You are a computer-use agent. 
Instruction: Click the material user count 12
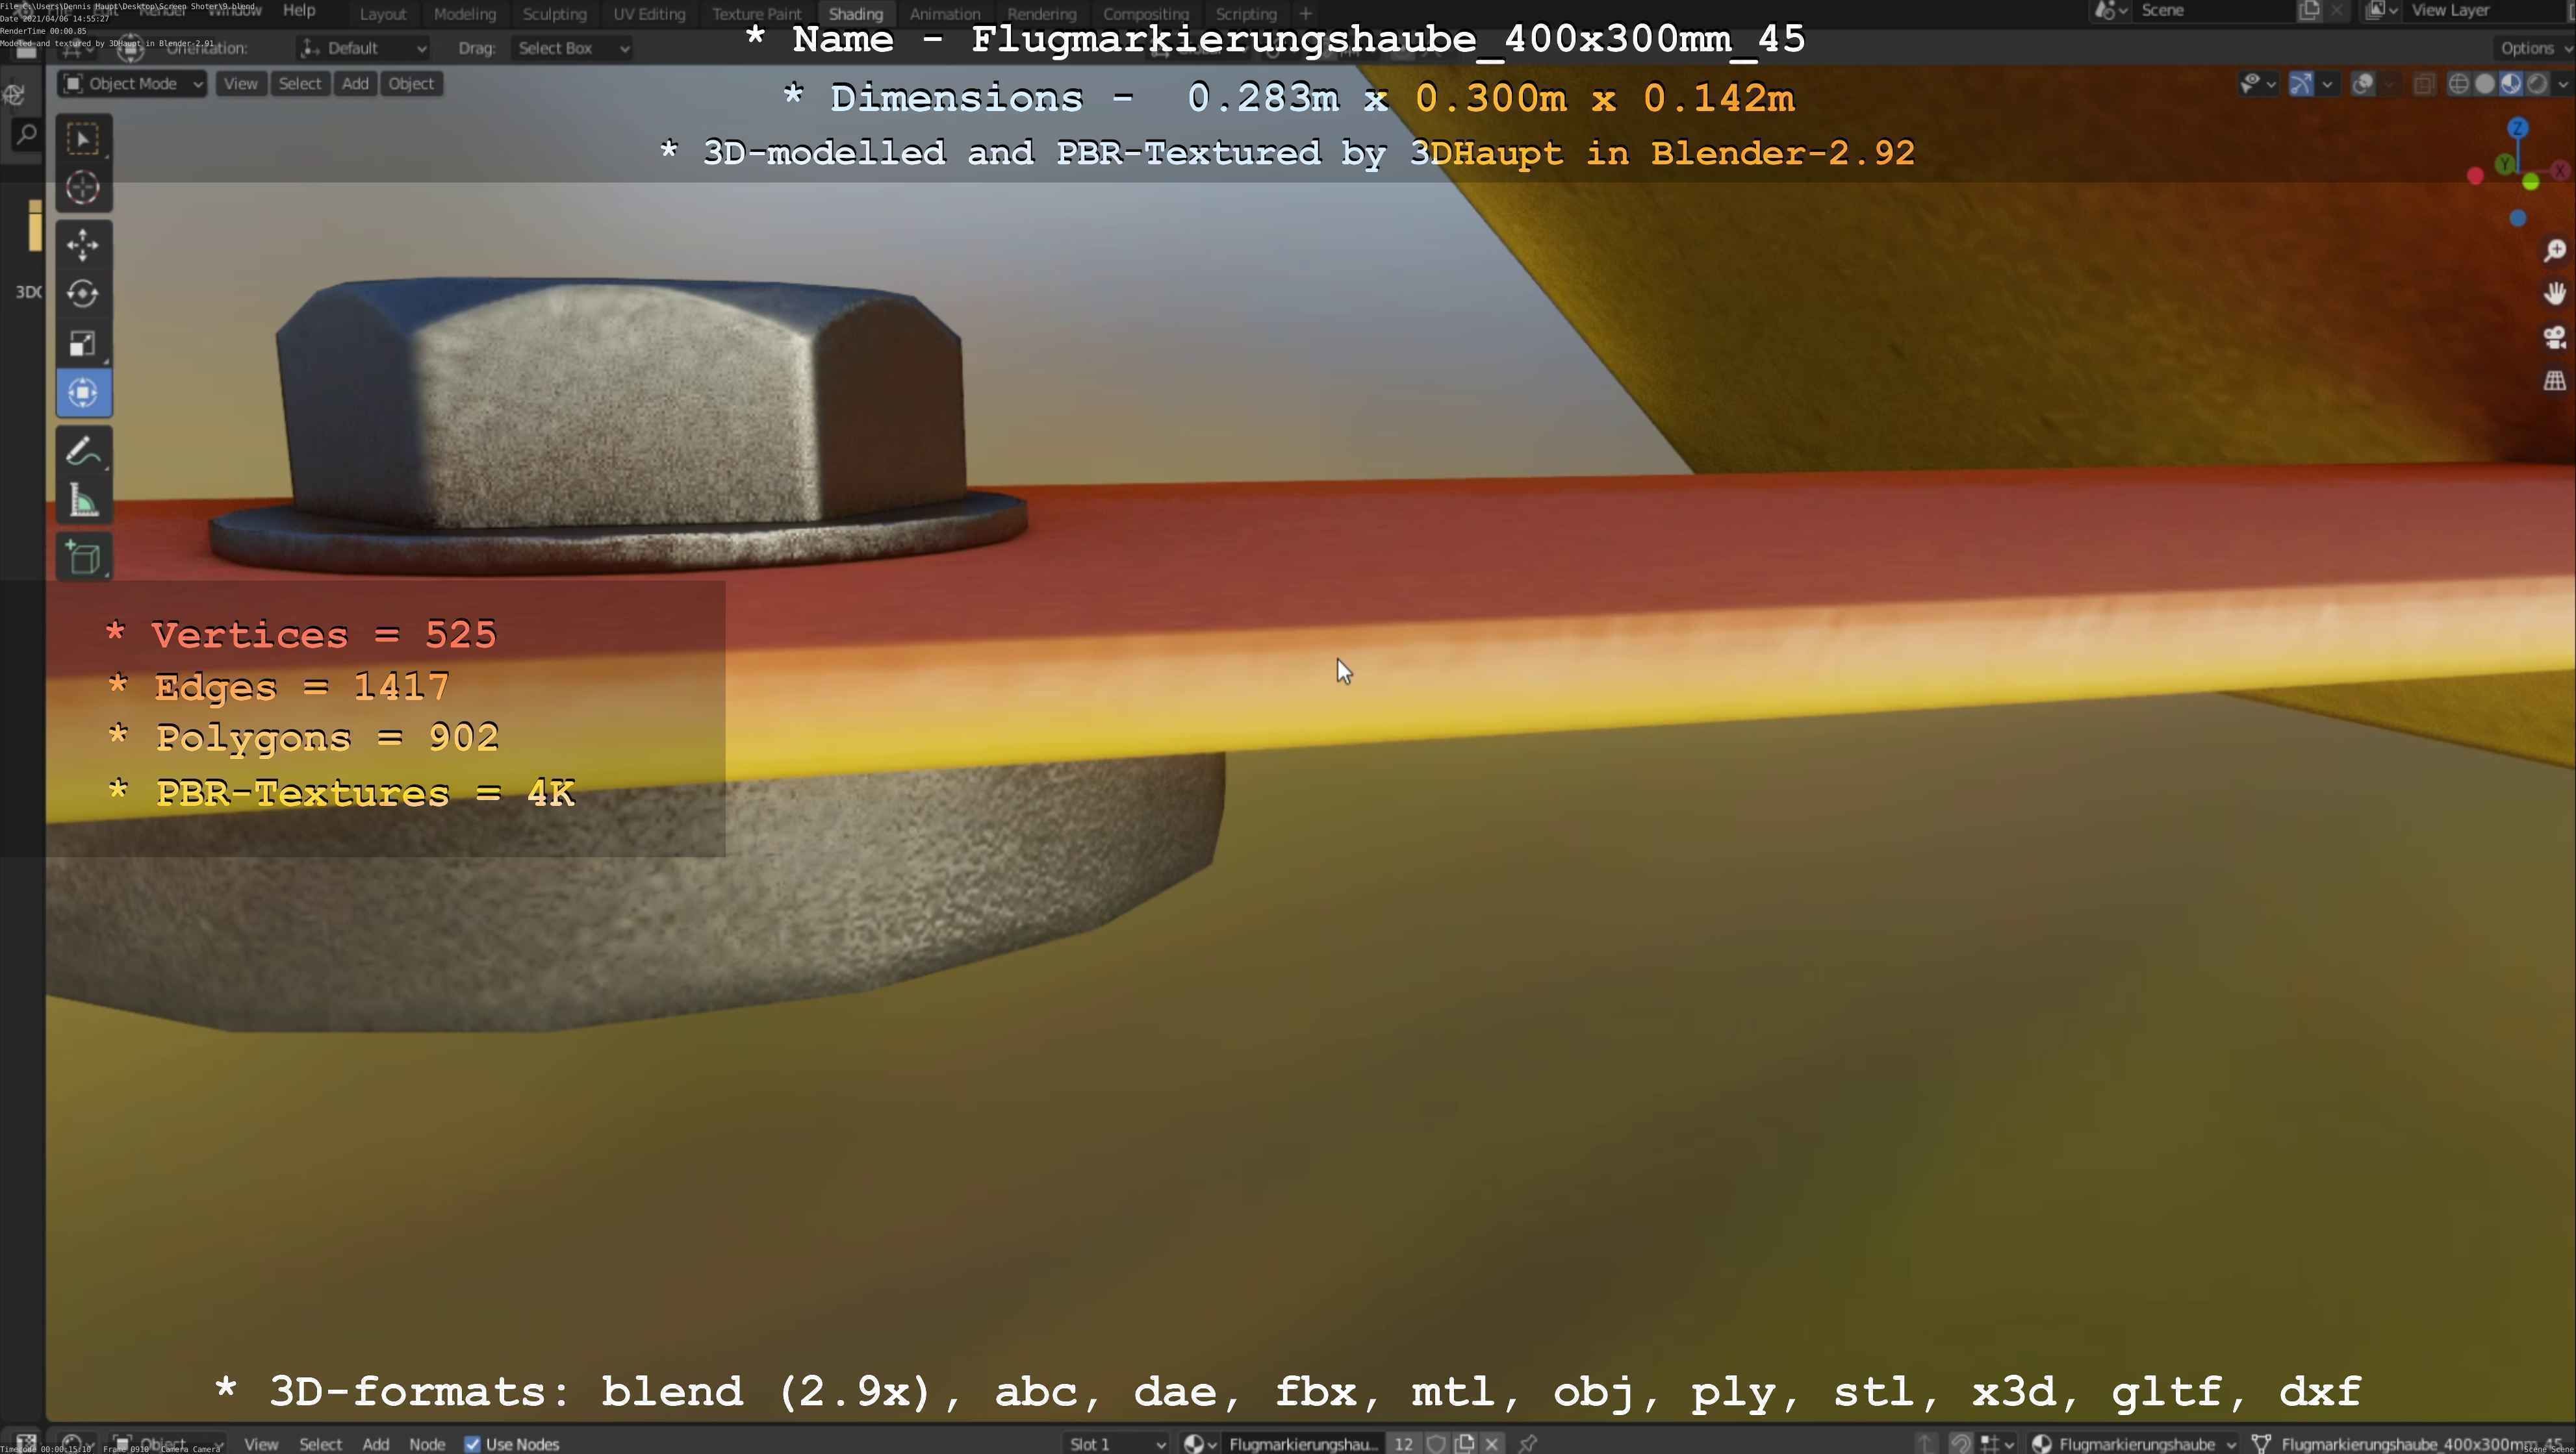click(1404, 1443)
